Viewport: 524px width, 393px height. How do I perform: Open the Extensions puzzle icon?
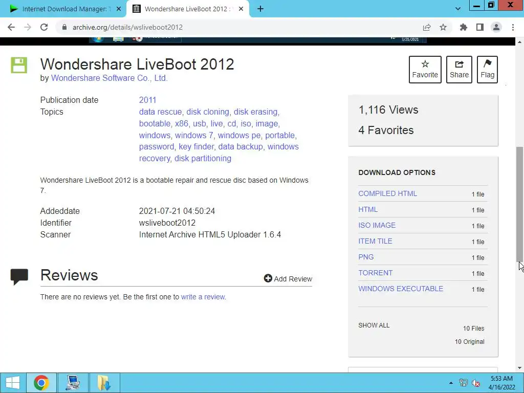463,28
